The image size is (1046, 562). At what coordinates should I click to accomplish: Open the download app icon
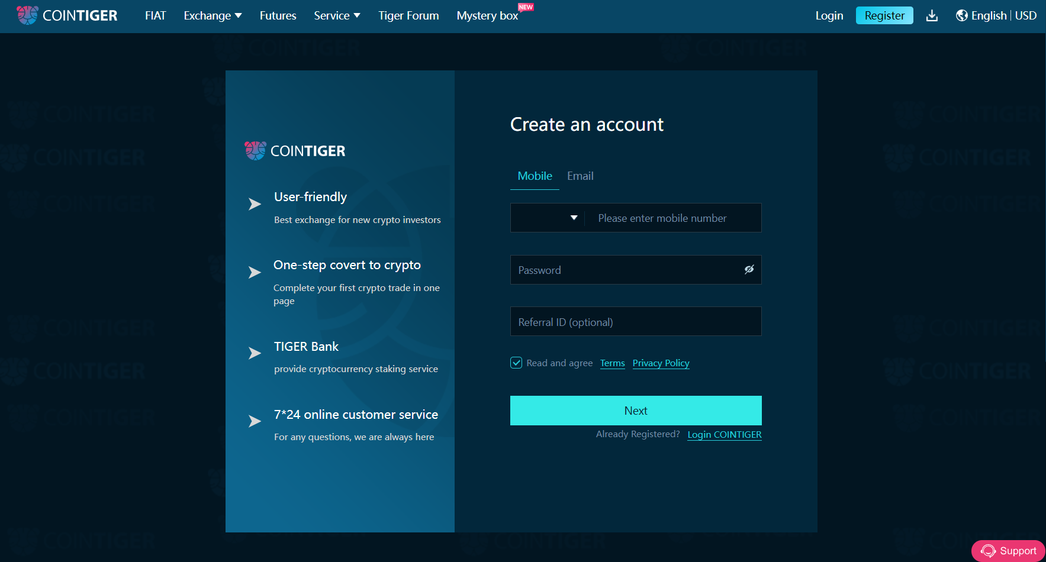[932, 15]
